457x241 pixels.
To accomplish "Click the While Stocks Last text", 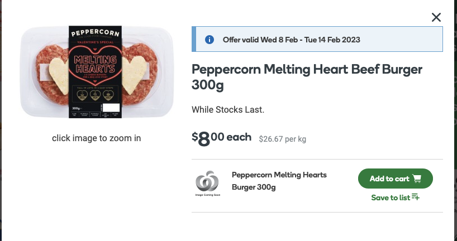I will [228, 110].
